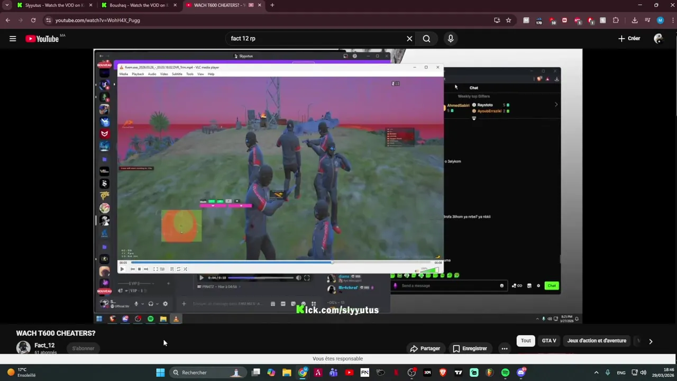Open the volume tray icon
Screen dimensions: 677x381
643,373
